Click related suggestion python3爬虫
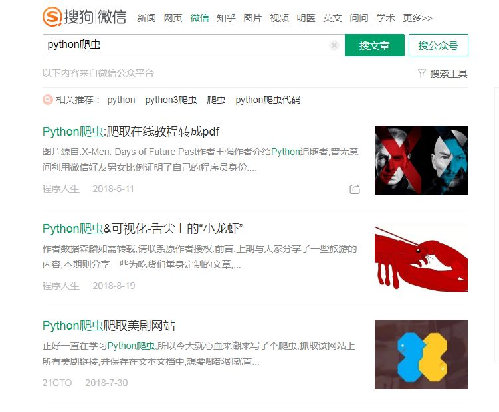The image size is (499, 412). (171, 100)
